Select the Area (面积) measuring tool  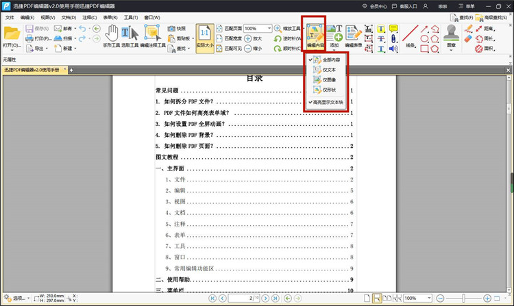(485, 49)
